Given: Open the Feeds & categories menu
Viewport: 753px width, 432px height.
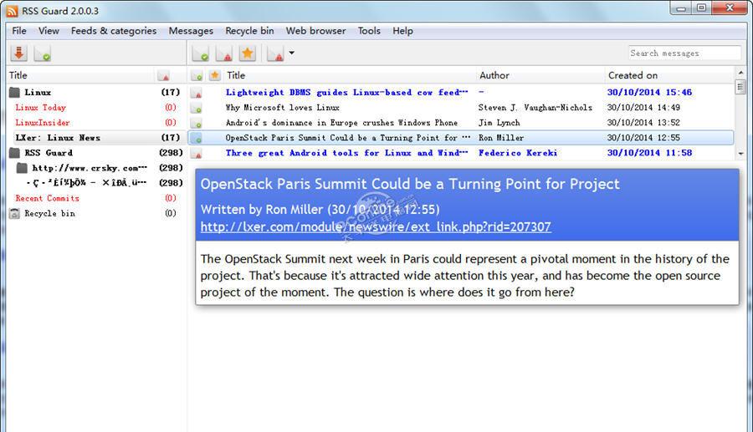Looking at the screenshot, I should [x=114, y=31].
